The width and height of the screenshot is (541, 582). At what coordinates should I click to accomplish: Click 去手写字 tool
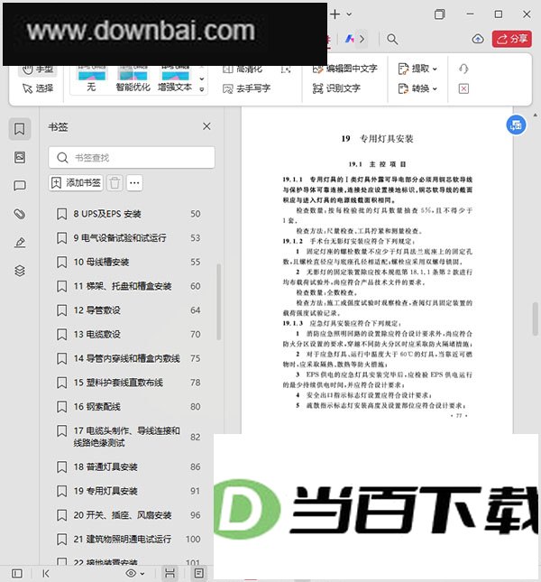point(246,88)
